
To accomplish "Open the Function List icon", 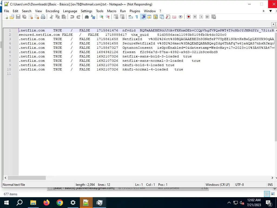I will pos(168,17).
